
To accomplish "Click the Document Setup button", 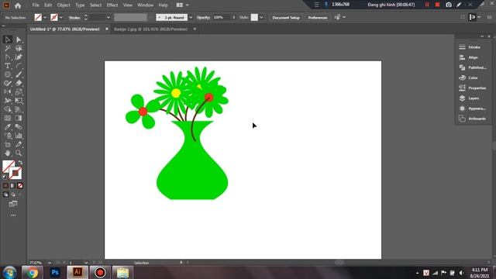I will coord(286,17).
